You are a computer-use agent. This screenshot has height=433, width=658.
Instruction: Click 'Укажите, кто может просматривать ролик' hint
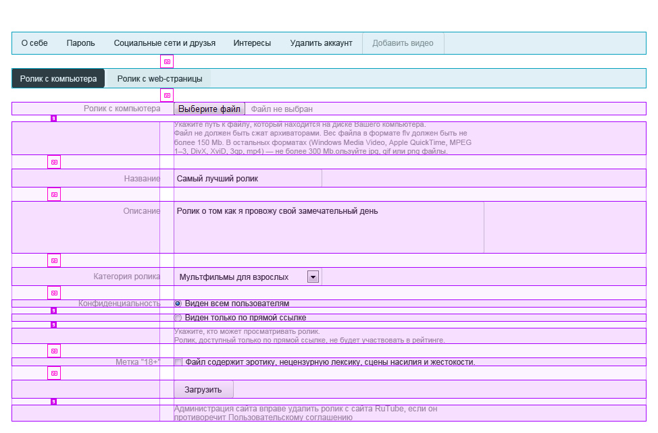coord(309,336)
